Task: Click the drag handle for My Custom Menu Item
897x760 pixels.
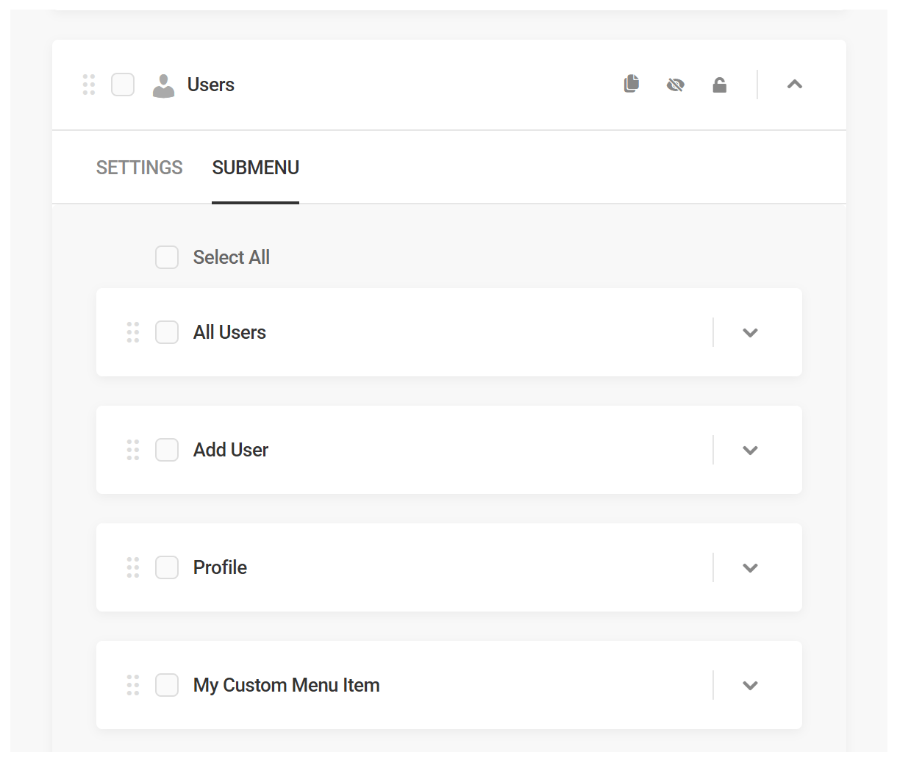Action: point(133,685)
